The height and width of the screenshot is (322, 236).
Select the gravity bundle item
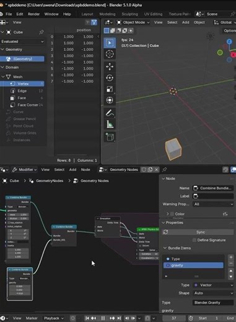click(x=193, y=265)
